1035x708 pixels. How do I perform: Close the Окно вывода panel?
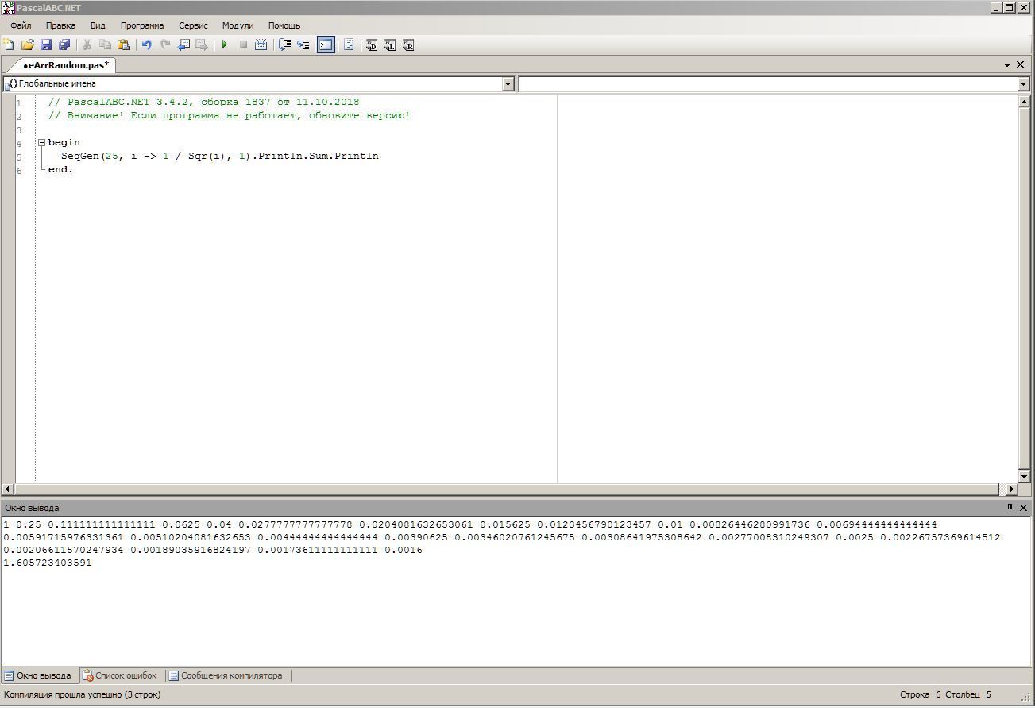tap(1023, 508)
